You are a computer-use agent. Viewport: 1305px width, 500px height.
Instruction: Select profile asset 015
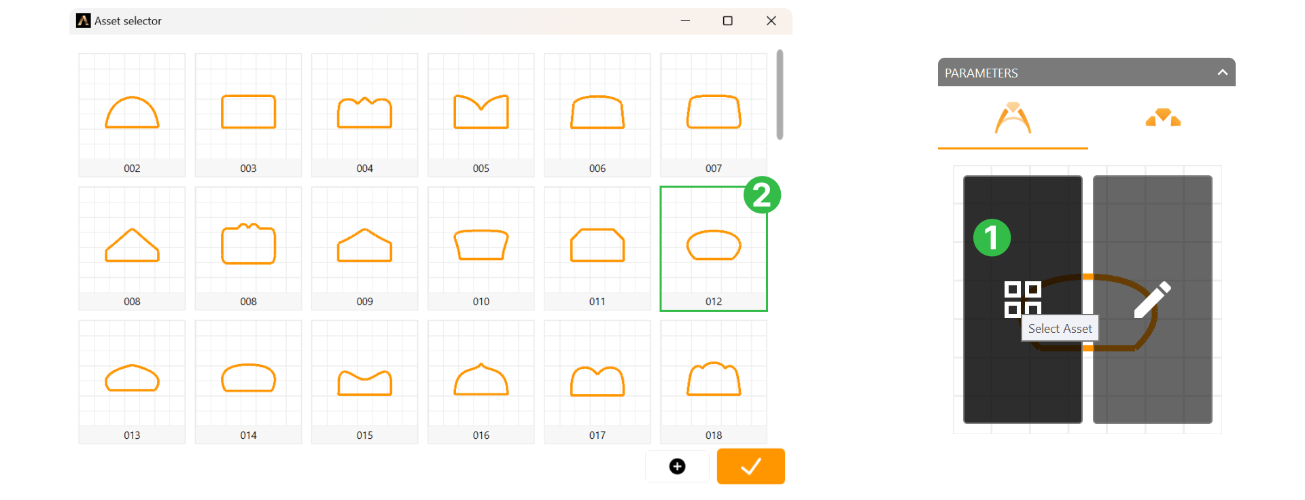pyautogui.click(x=364, y=381)
